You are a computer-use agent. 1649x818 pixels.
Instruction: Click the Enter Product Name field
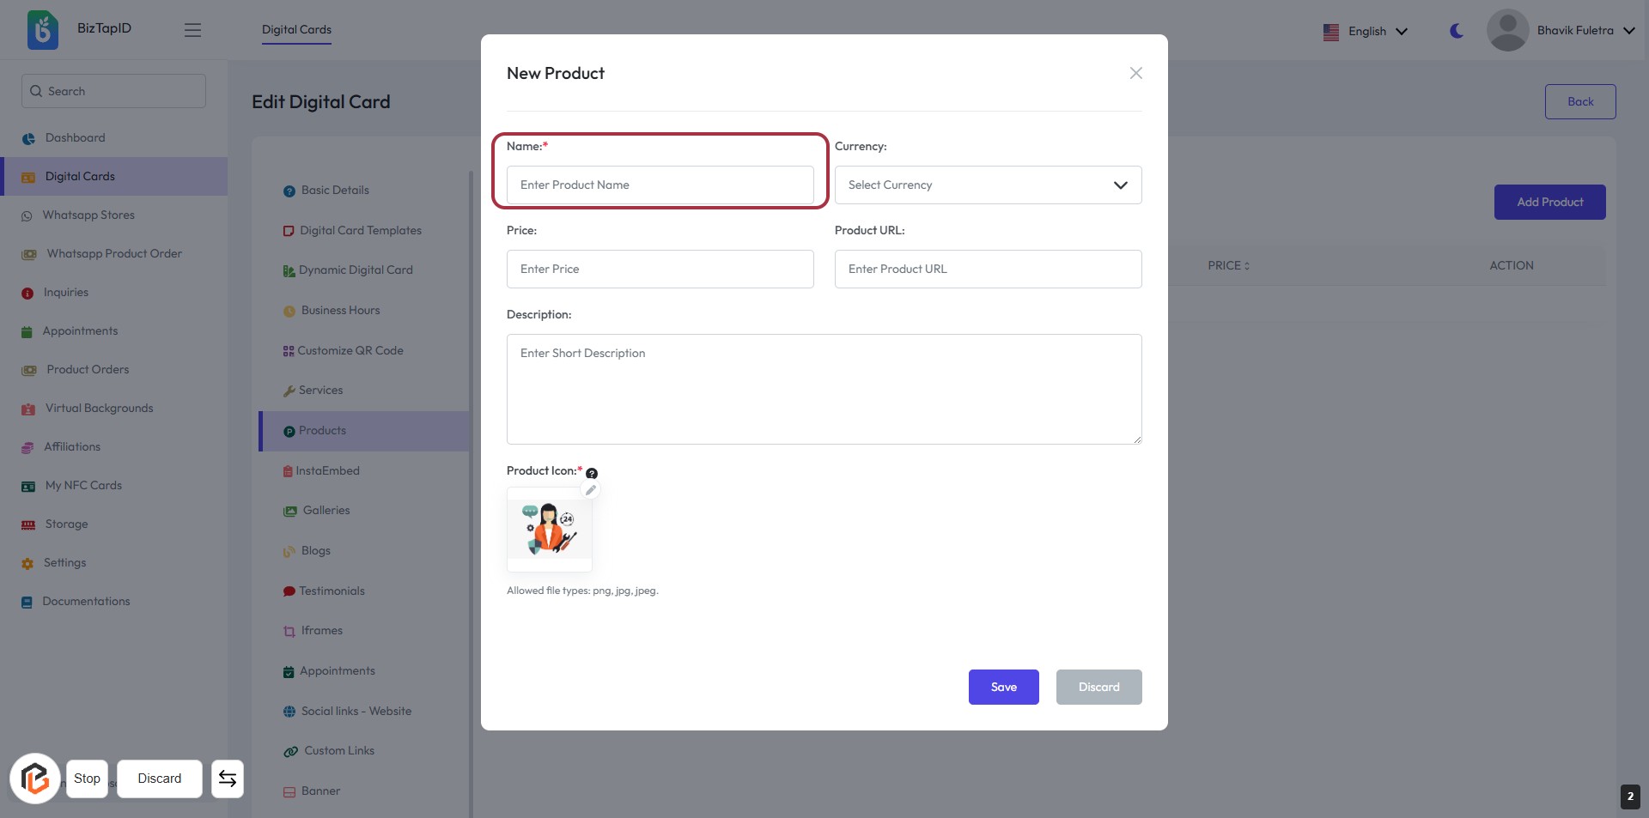pos(660,185)
